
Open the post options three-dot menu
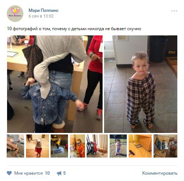point(174,11)
